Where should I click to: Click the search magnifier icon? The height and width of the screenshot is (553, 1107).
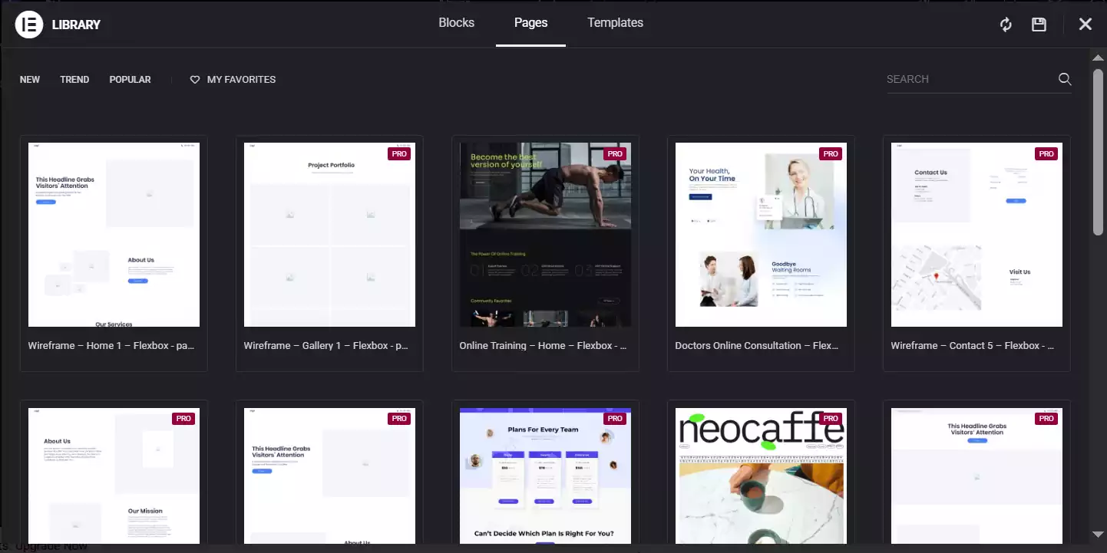(1064, 79)
